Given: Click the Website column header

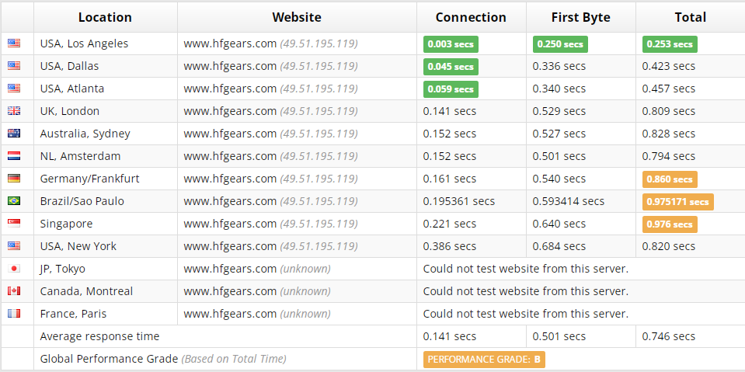Looking at the screenshot, I should (297, 17).
